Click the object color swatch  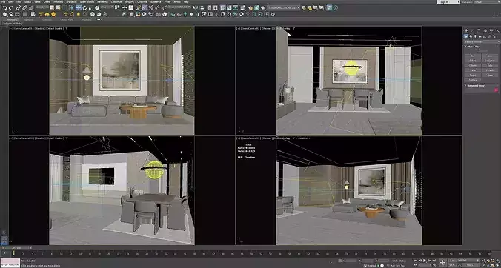click(x=497, y=90)
